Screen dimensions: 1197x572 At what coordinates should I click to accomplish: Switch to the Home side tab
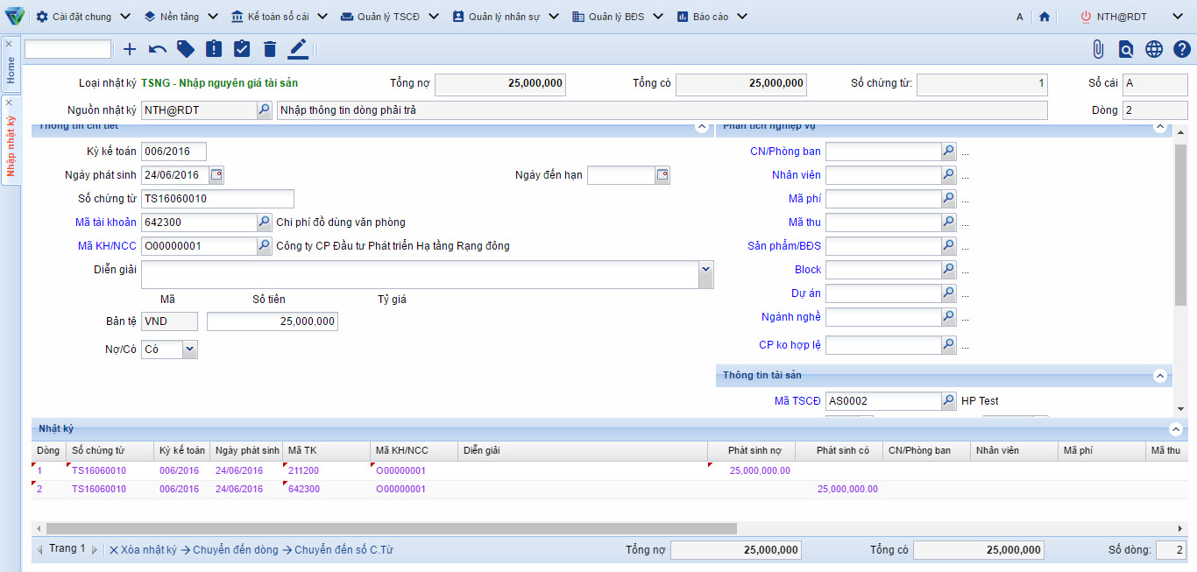coord(11,69)
